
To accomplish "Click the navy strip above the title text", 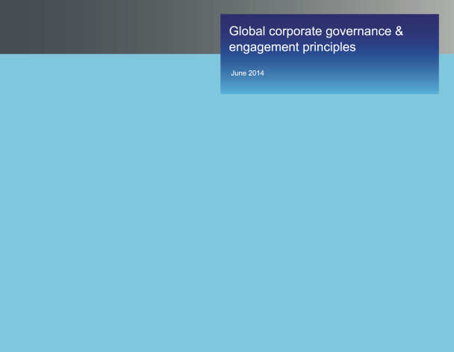I will click(x=329, y=19).
